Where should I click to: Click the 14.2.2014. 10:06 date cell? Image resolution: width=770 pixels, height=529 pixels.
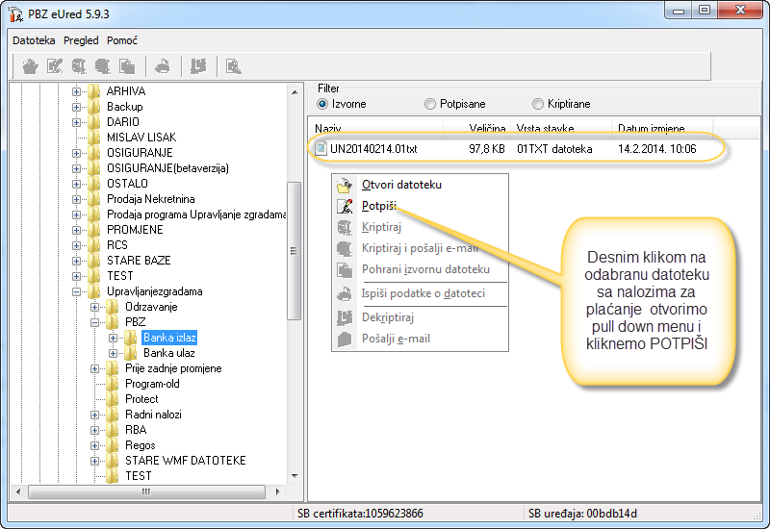click(x=656, y=149)
